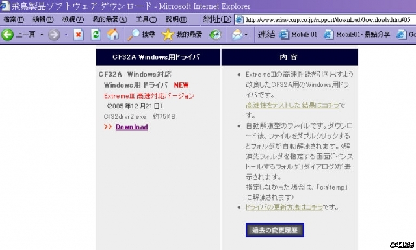Viewport: 416px width, 250px height.
Task: Open the Mobile01-景點分享 links shortcut
Action: 357,34
